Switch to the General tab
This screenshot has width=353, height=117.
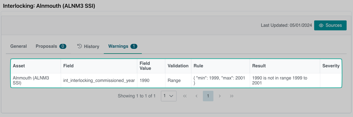coord(19,46)
